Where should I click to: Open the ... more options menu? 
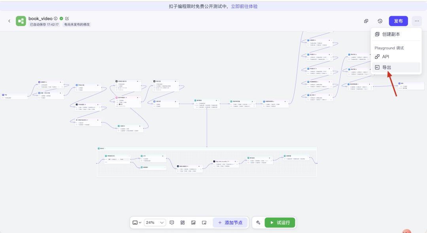(416, 21)
